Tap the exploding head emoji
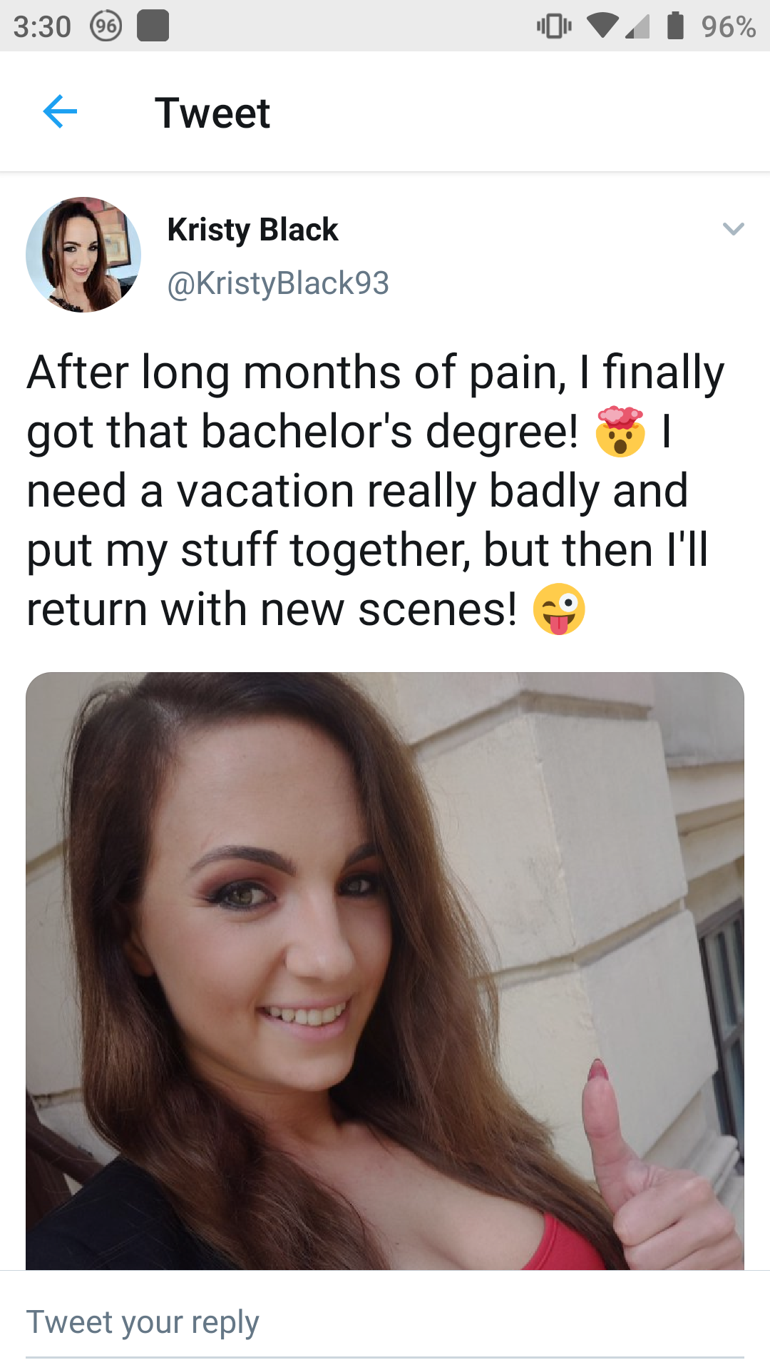This screenshot has width=770, height=1370. 620,432
